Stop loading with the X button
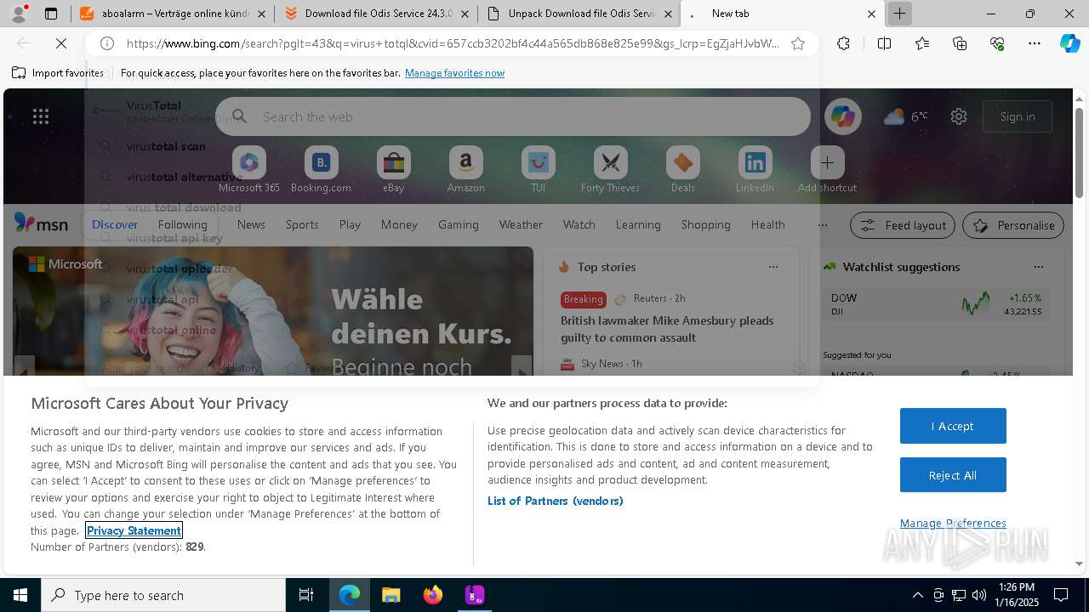This screenshot has height=612, width=1089. [x=61, y=43]
